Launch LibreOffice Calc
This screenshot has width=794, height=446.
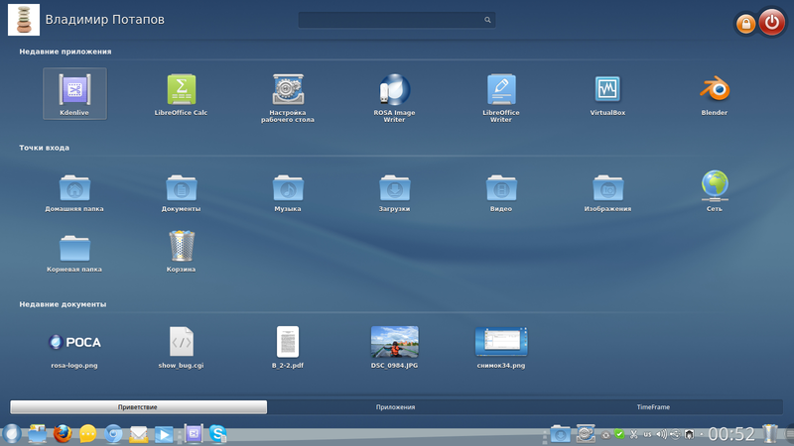[181, 94]
